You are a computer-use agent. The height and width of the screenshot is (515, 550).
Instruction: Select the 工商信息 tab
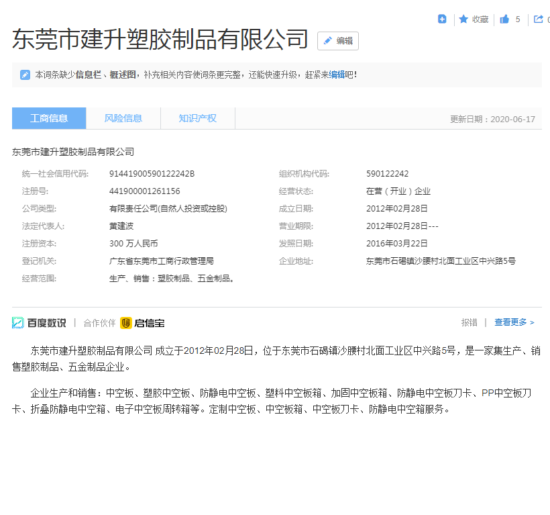[x=49, y=118]
